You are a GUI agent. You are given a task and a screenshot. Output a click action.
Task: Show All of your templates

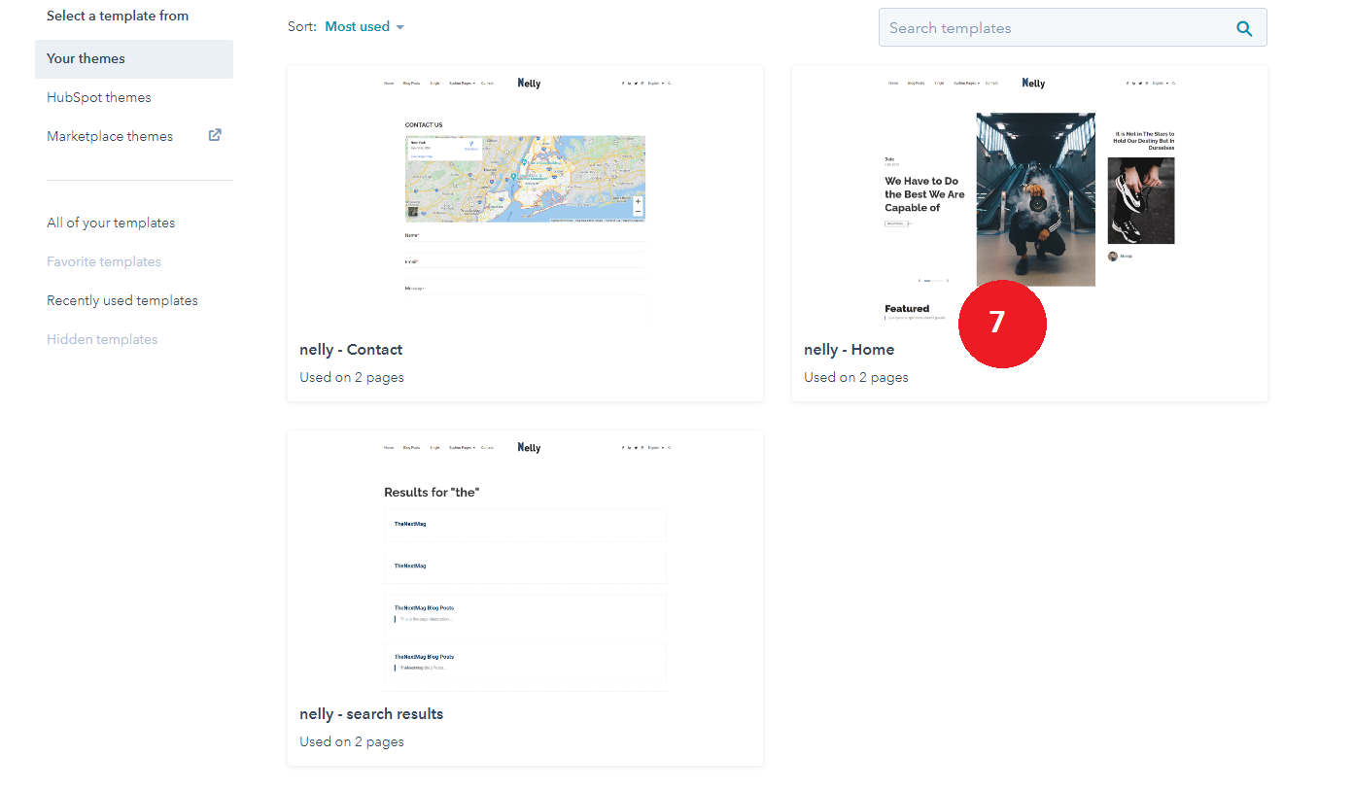(x=111, y=223)
